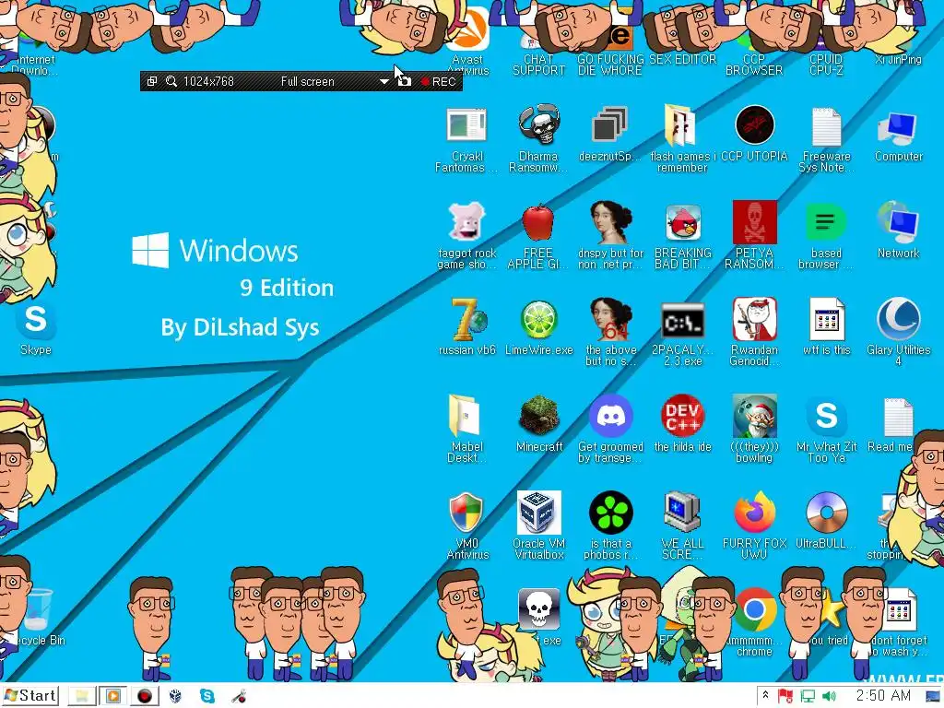The width and height of the screenshot is (944, 708).
Task: Open the Freeware Sys Note text file
Action: tap(826, 126)
